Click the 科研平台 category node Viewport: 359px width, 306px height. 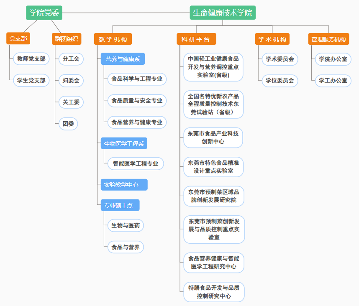pyautogui.click(x=196, y=39)
